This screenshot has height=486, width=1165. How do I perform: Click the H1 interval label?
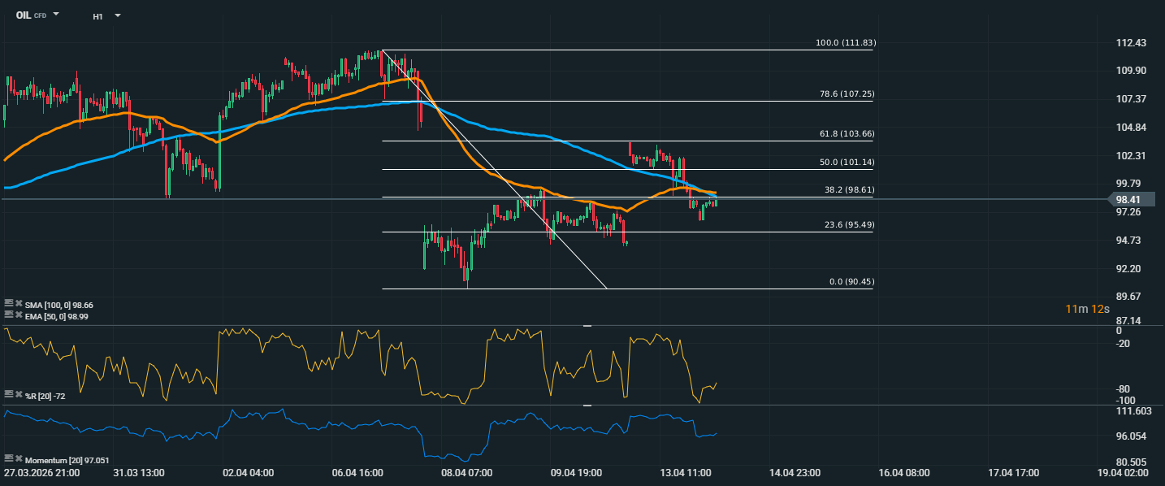click(97, 15)
